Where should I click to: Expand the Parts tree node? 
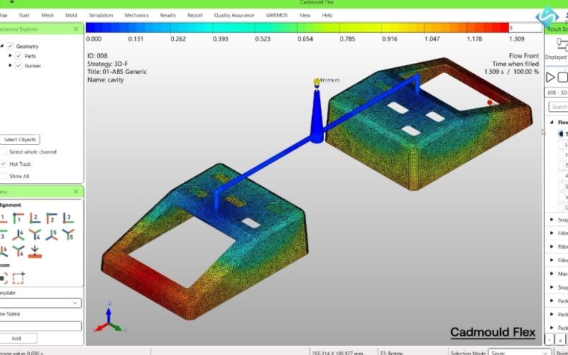coord(10,56)
